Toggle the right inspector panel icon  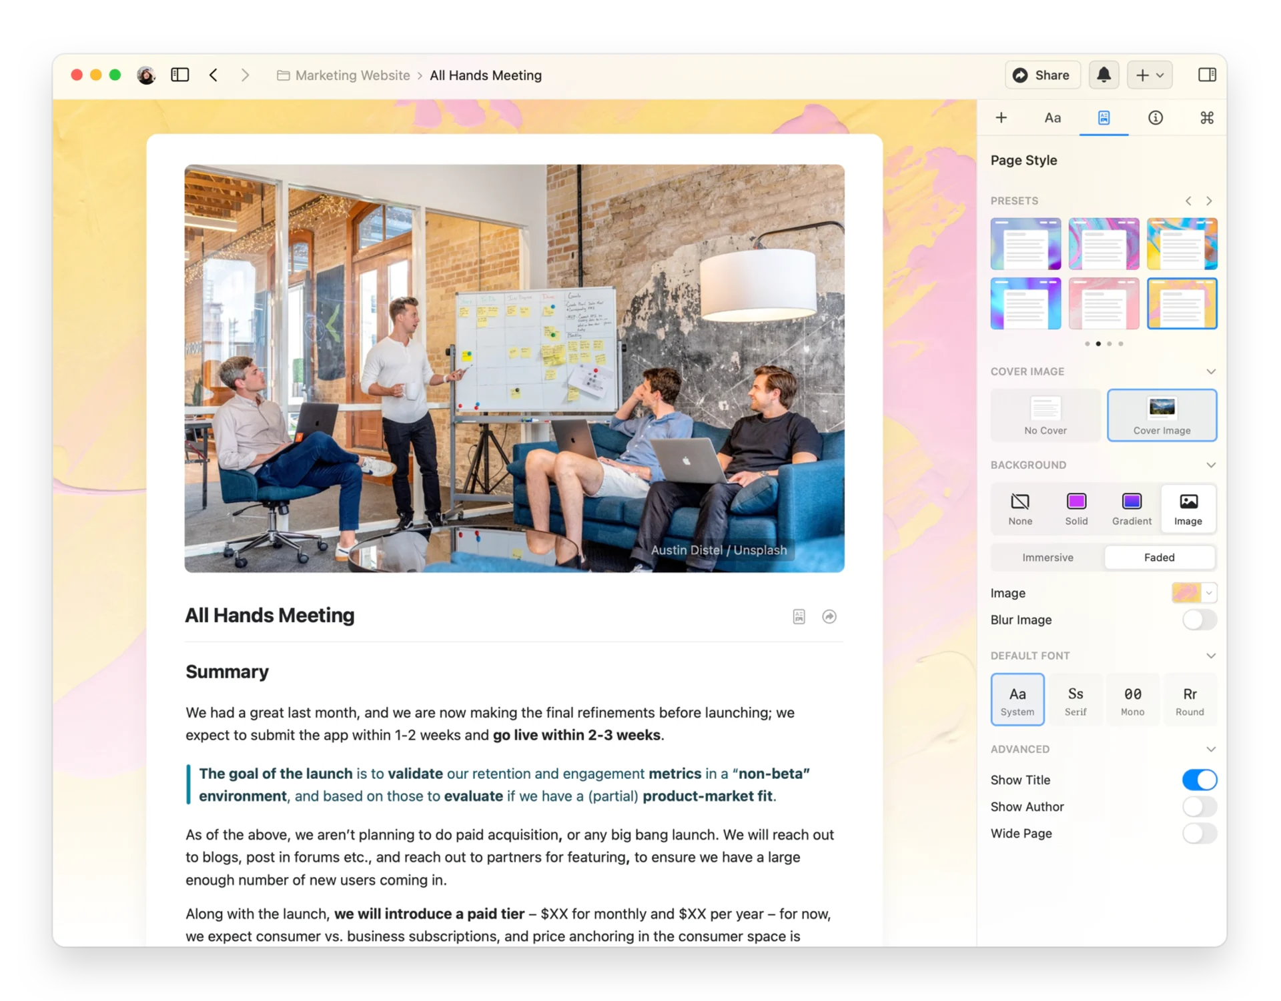click(x=1206, y=75)
